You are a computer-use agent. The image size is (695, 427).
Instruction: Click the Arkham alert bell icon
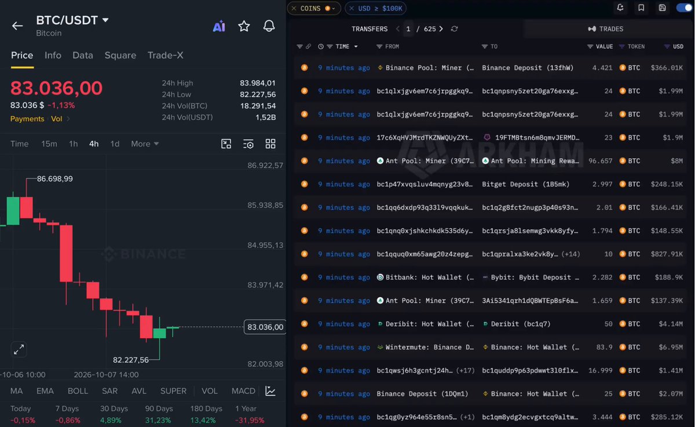(620, 8)
